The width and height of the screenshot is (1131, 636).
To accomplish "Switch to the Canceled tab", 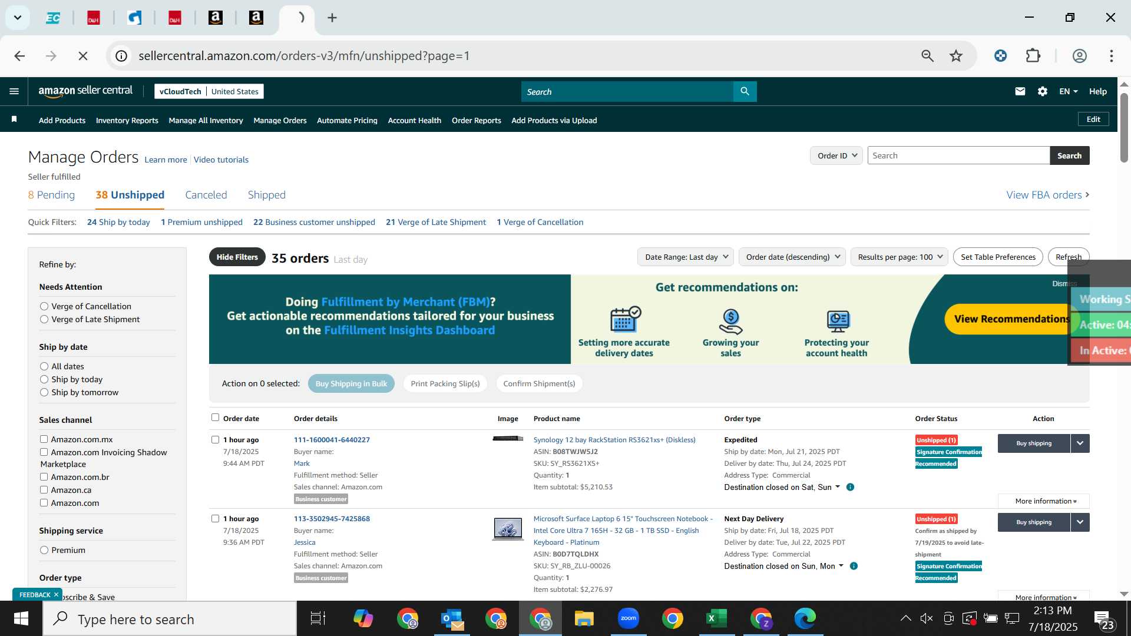I will [206, 195].
